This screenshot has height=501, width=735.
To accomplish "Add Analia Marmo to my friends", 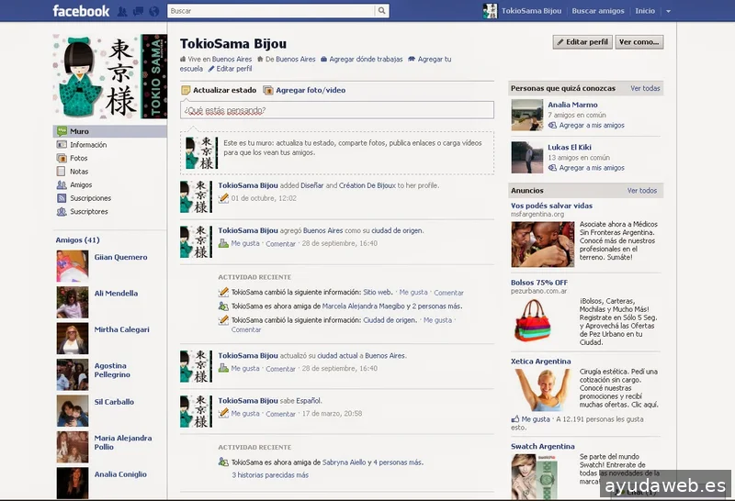I will tap(591, 125).
